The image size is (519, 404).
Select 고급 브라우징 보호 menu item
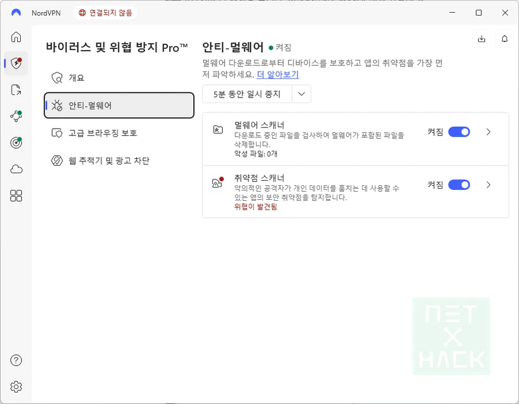coord(119,133)
